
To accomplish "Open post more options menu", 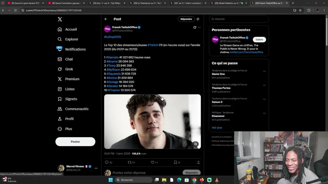I will [199, 27].
